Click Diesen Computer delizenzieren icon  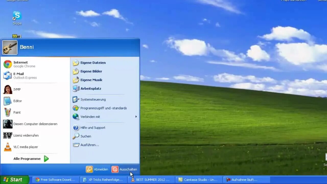(8, 124)
